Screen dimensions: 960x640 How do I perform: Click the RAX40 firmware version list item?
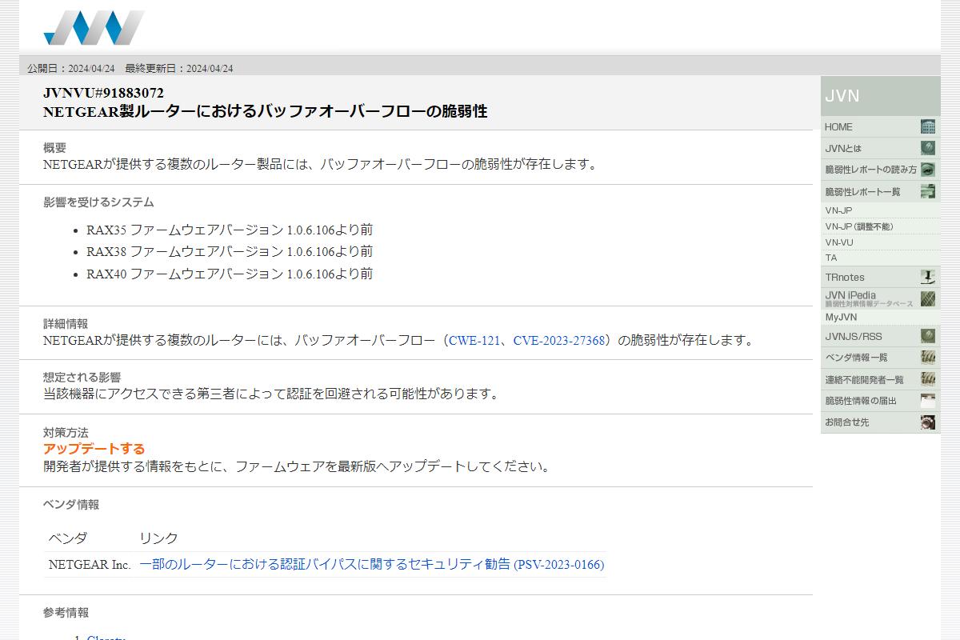(x=230, y=274)
